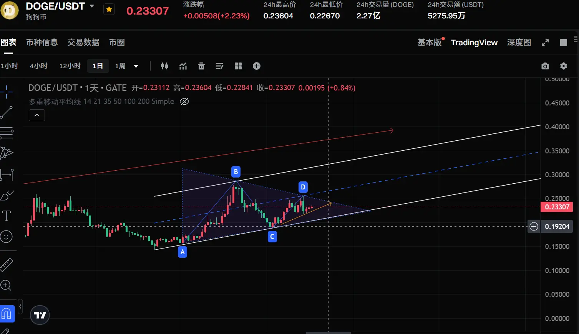Click pattern point label C
The image size is (579, 334).
[272, 237]
